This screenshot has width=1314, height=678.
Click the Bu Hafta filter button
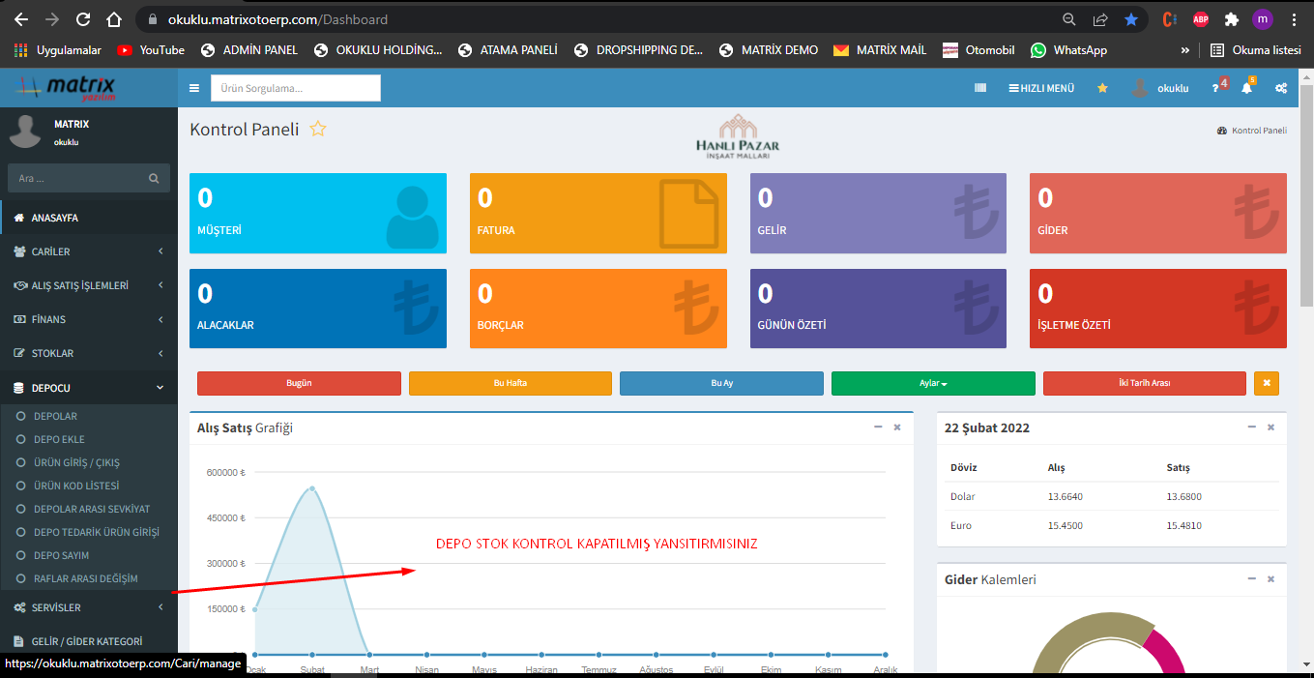(x=510, y=383)
